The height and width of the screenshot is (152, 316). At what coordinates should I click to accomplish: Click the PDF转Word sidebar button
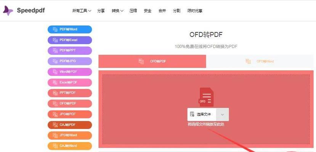tap(70, 29)
